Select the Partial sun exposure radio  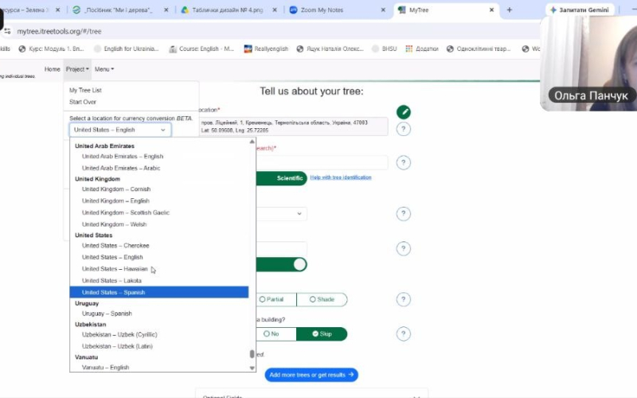(272, 300)
